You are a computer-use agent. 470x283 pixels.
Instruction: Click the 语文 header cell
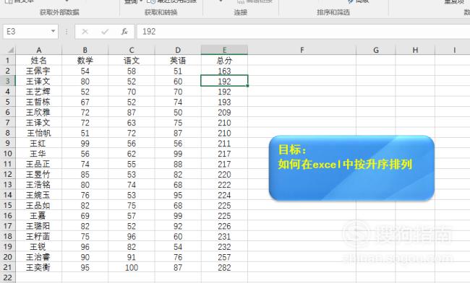click(132, 61)
